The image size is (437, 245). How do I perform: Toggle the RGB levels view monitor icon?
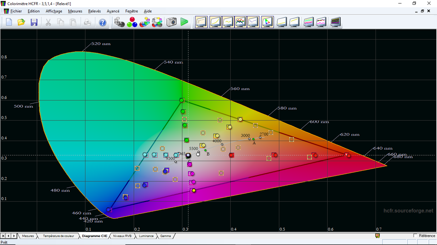241,22
